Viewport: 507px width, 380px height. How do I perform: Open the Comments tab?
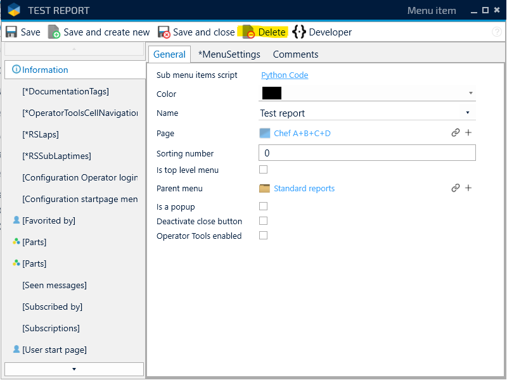(x=295, y=54)
